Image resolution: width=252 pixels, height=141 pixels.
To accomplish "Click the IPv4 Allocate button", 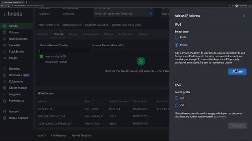I will [237, 71].
